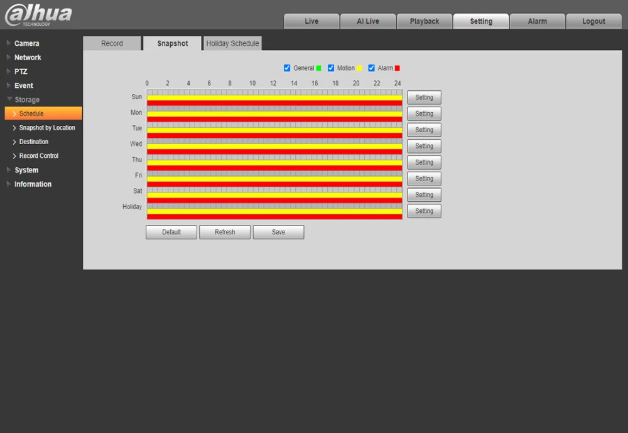Screen dimensions: 628x433
Task: Expand the Information sidebar section
Action: [x=33, y=184]
